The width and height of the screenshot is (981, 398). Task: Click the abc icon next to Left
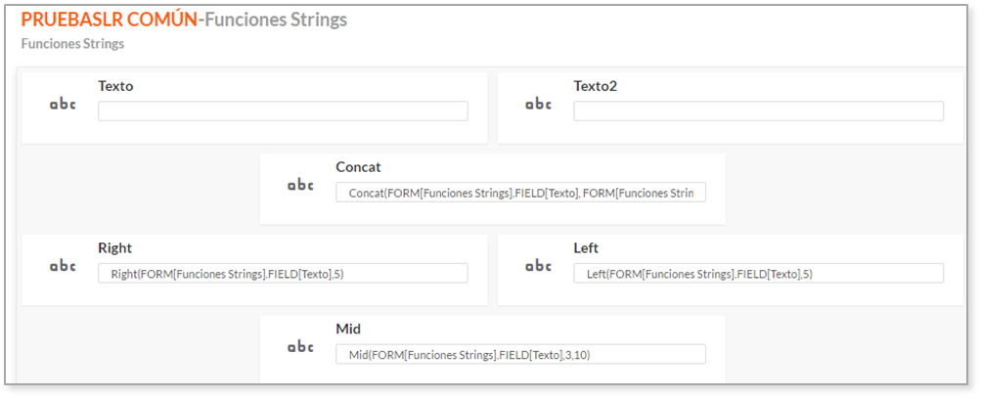point(538,266)
